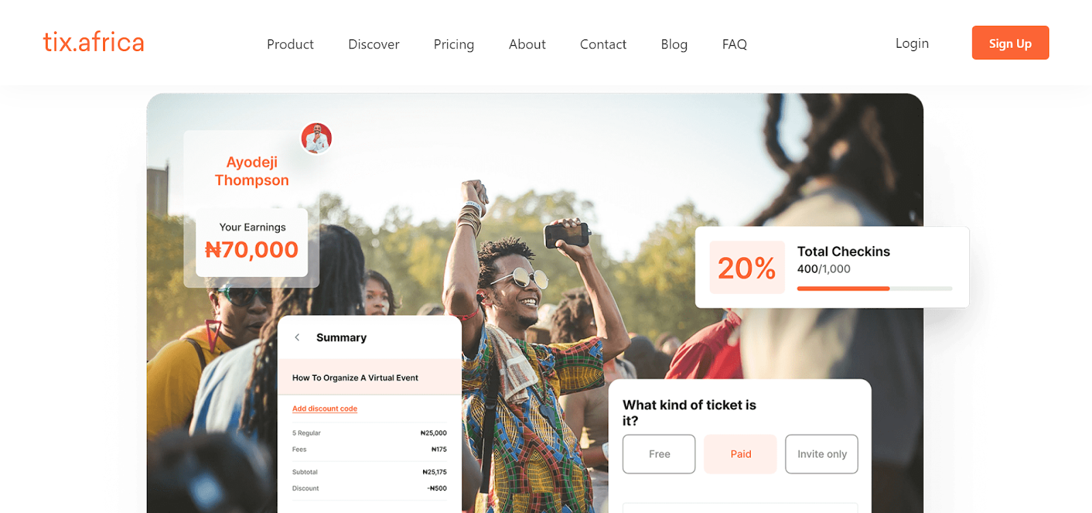Click the Total Checkins progress bar

[x=874, y=289]
